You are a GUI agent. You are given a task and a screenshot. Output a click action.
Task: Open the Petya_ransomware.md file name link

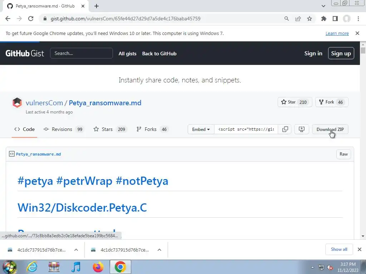38,154
